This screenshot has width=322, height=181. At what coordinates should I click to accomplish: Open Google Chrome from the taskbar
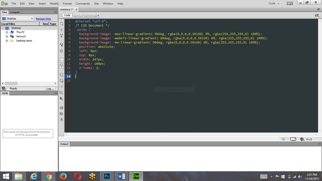tap(49, 176)
